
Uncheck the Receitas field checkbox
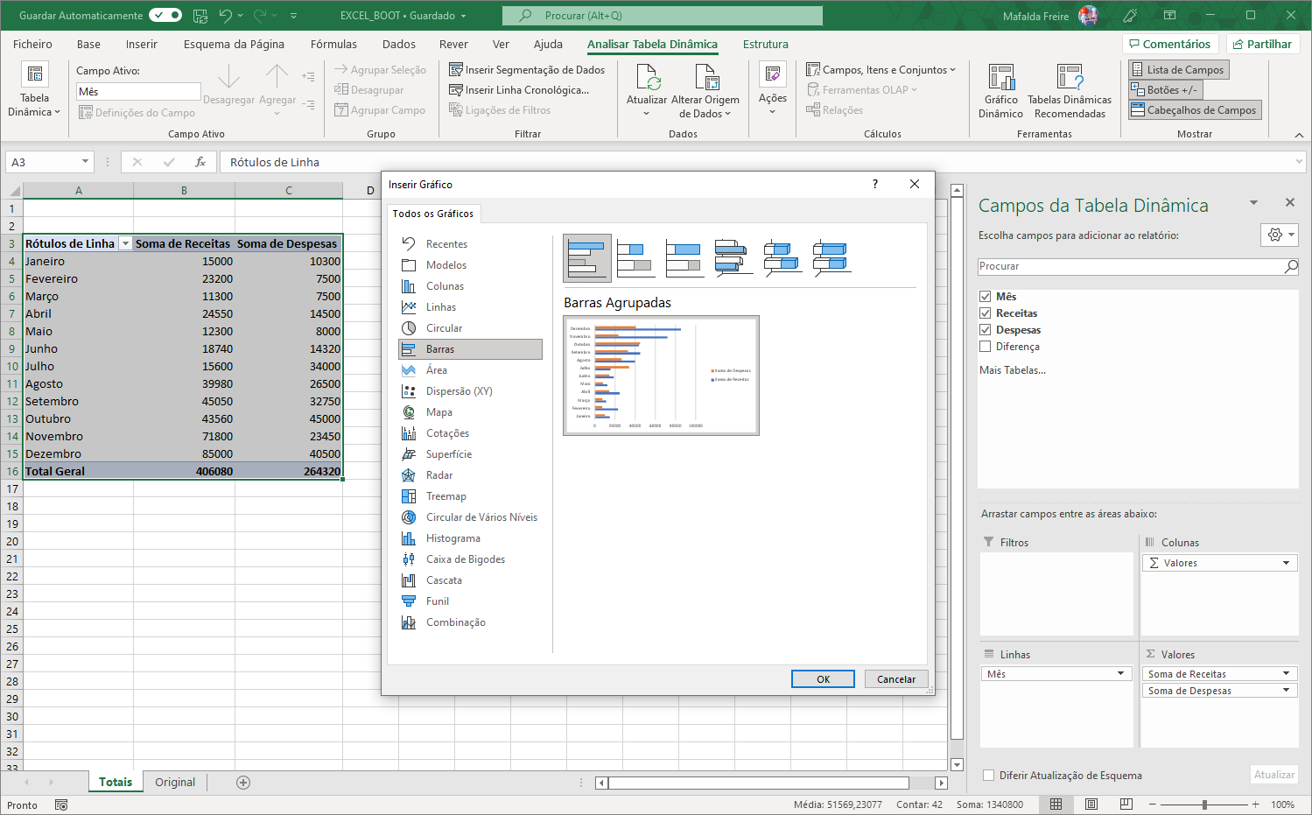986,313
